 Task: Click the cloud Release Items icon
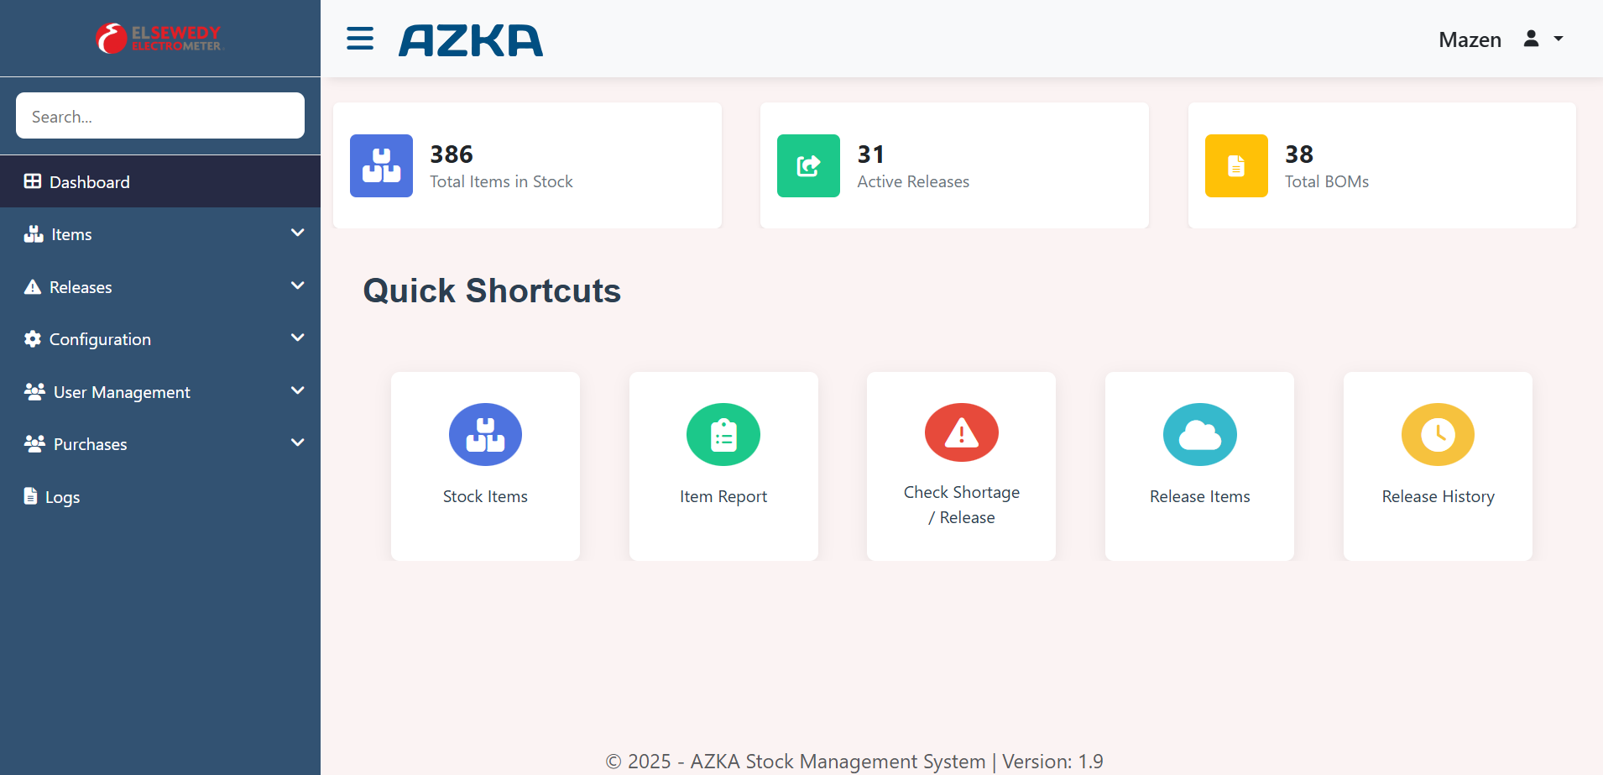tap(1199, 435)
